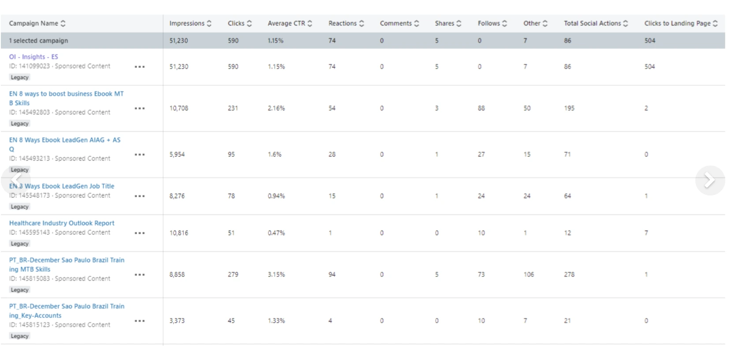Open OI - Insights - ES campaign link
This screenshot has height=346, width=731.
click(x=34, y=57)
